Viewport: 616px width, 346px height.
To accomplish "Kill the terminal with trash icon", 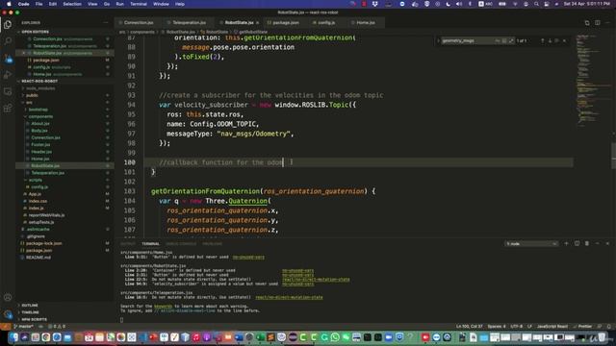I will pyautogui.click(x=587, y=243).
